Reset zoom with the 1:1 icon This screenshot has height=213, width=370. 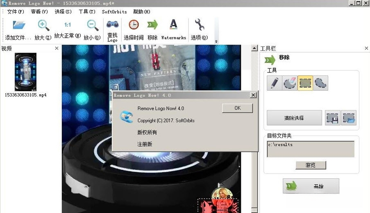(68, 25)
